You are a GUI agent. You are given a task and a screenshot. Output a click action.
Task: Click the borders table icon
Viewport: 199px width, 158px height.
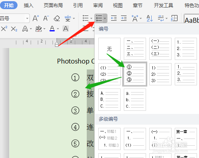tap(174, 18)
